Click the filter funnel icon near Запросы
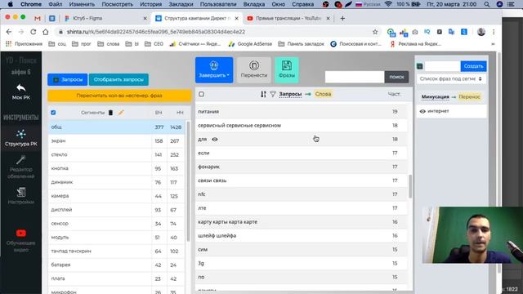Screen dimensions: 523x294 [273, 95]
